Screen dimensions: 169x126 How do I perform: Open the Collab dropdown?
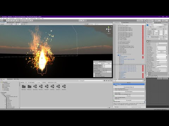click(x=140, y=21)
